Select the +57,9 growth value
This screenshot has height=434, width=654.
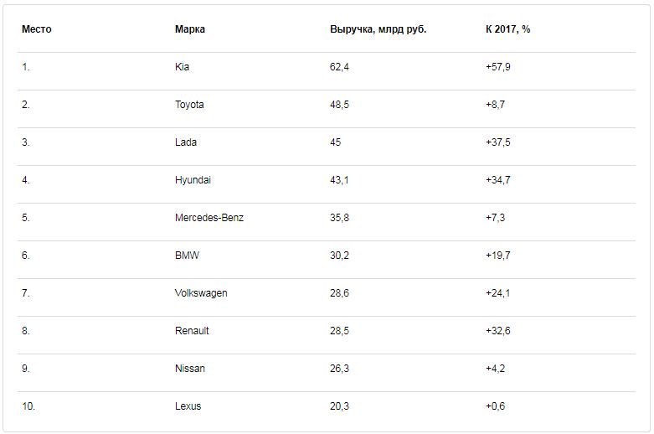[497, 67]
